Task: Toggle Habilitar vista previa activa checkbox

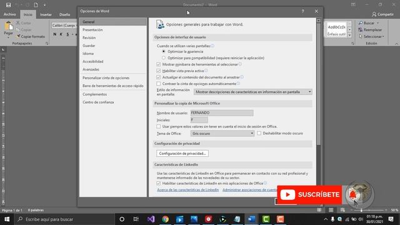Action: pyautogui.click(x=158, y=71)
